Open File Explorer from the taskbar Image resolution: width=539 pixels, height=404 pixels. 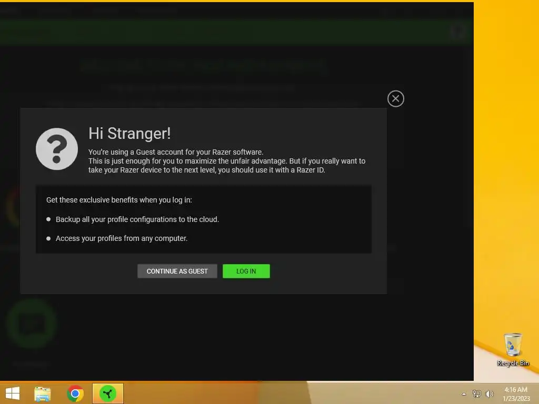(43, 393)
